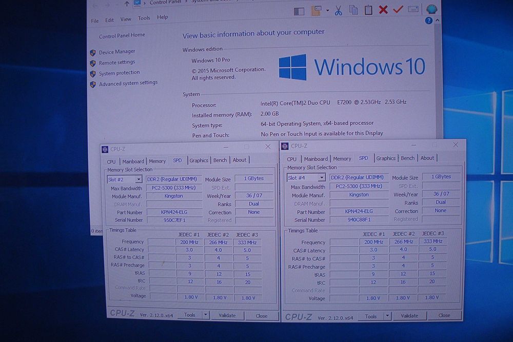
Task: Switch to Graphics tab in right CPU-Z window
Action: (386, 158)
